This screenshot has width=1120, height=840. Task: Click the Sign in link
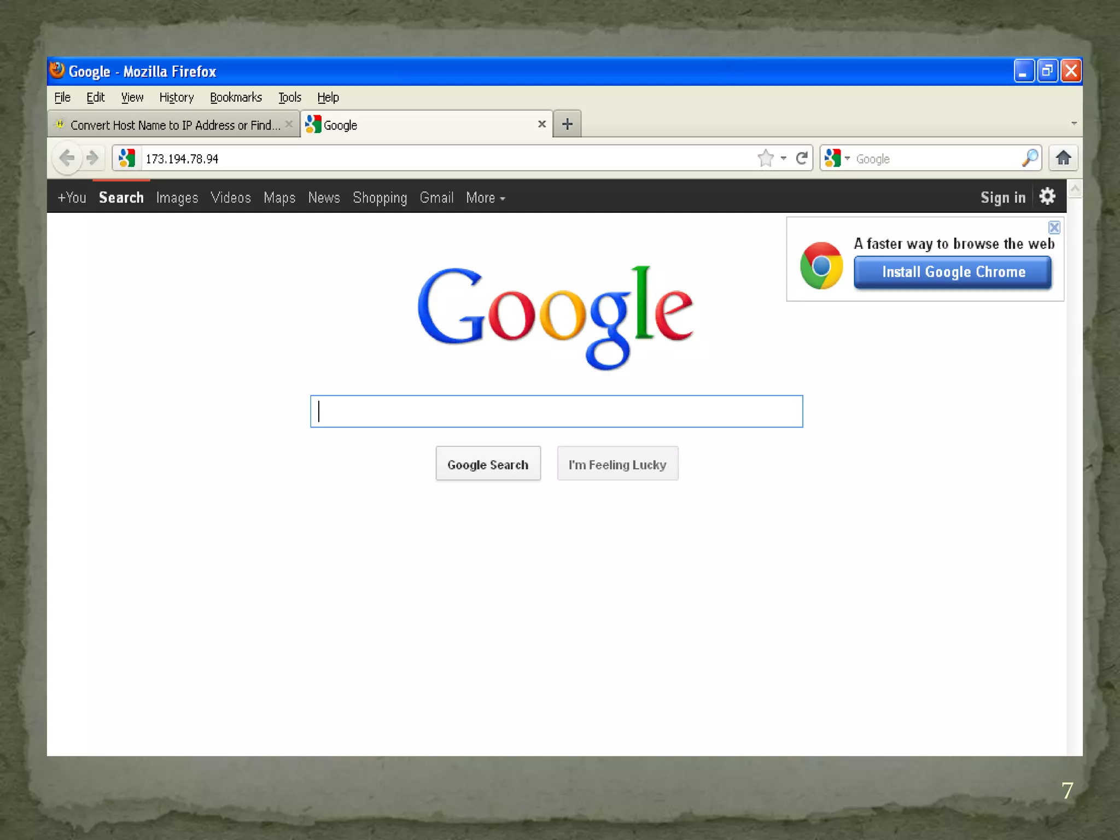1002,197
